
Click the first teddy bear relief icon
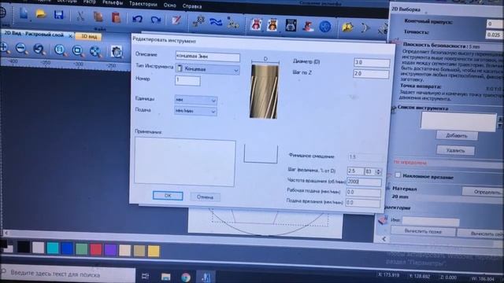(256, 24)
